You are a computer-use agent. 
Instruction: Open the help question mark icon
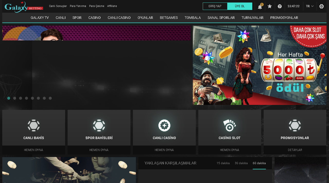[x=280, y=6]
